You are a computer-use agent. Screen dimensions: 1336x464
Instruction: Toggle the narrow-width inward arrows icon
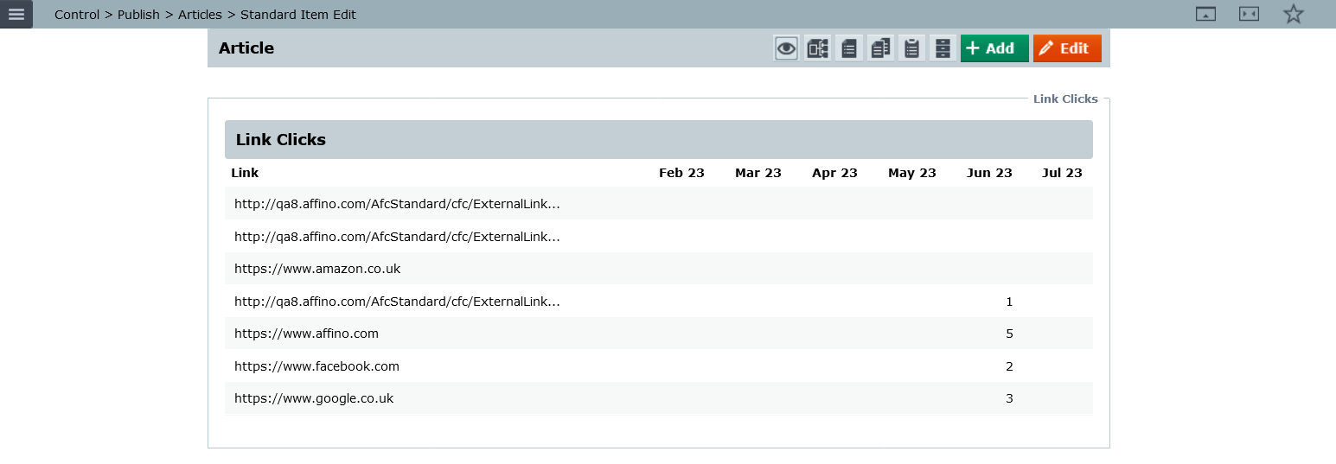pyautogui.click(x=1249, y=15)
